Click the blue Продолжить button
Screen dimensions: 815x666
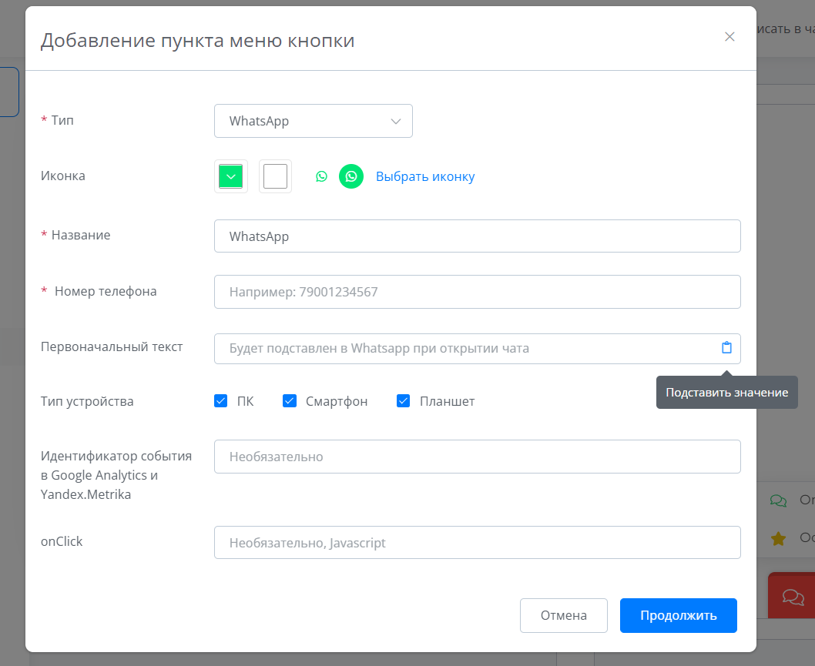[678, 615]
